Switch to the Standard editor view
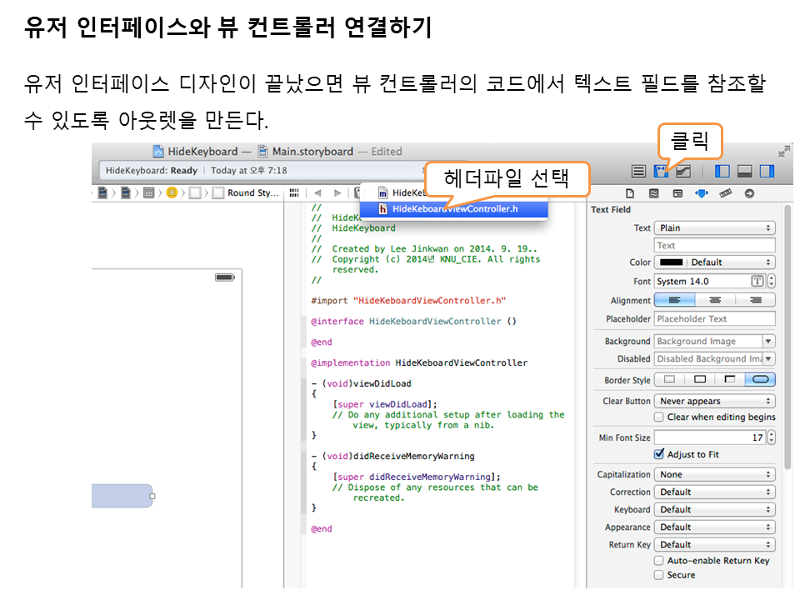This screenshot has height=600, width=800. coord(639,172)
